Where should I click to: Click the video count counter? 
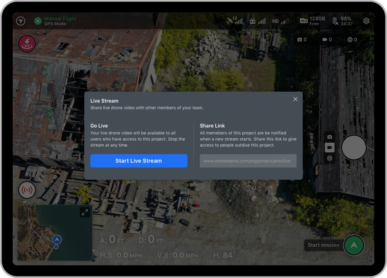click(327, 39)
